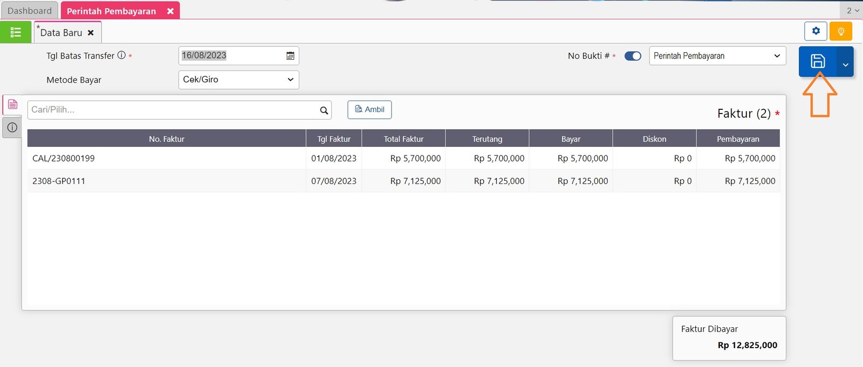863x367 pixels.
Task: Toggle the No Bukti automatic numbering switch
Action: [632, 56]
